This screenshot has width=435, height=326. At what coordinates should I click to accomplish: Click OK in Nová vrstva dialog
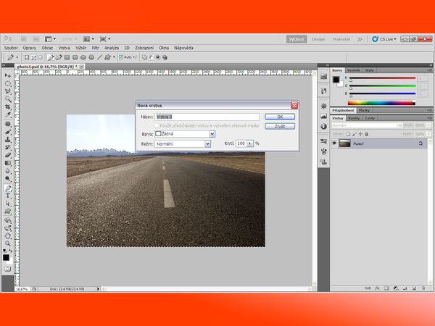coord(279,116)
